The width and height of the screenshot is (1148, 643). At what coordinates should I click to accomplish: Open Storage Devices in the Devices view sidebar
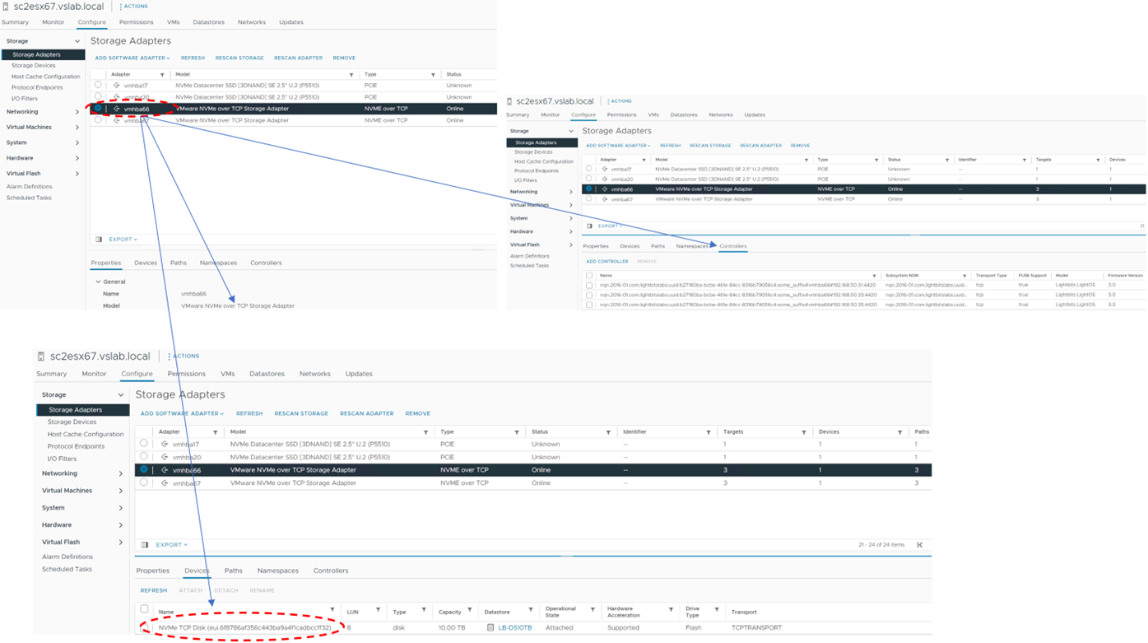[72, 422]
